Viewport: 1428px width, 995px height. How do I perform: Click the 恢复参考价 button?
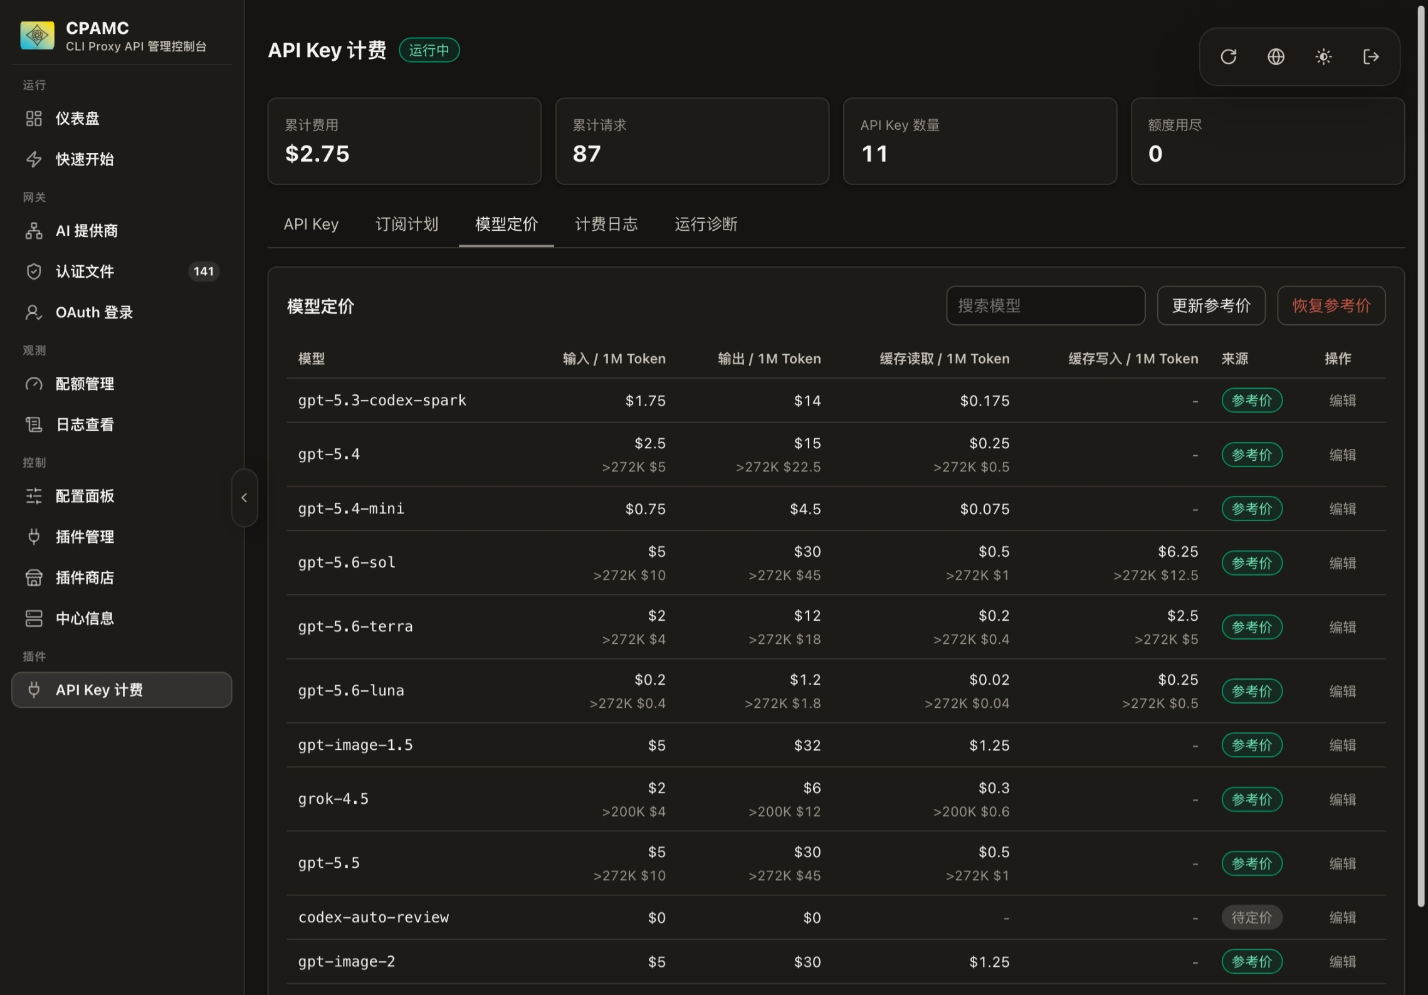1331,306
